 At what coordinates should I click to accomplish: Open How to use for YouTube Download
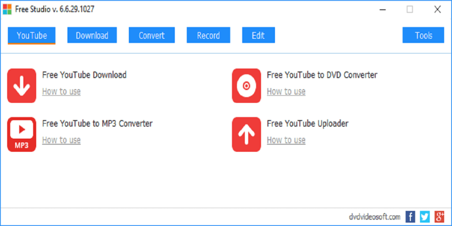tap(61, 92)
